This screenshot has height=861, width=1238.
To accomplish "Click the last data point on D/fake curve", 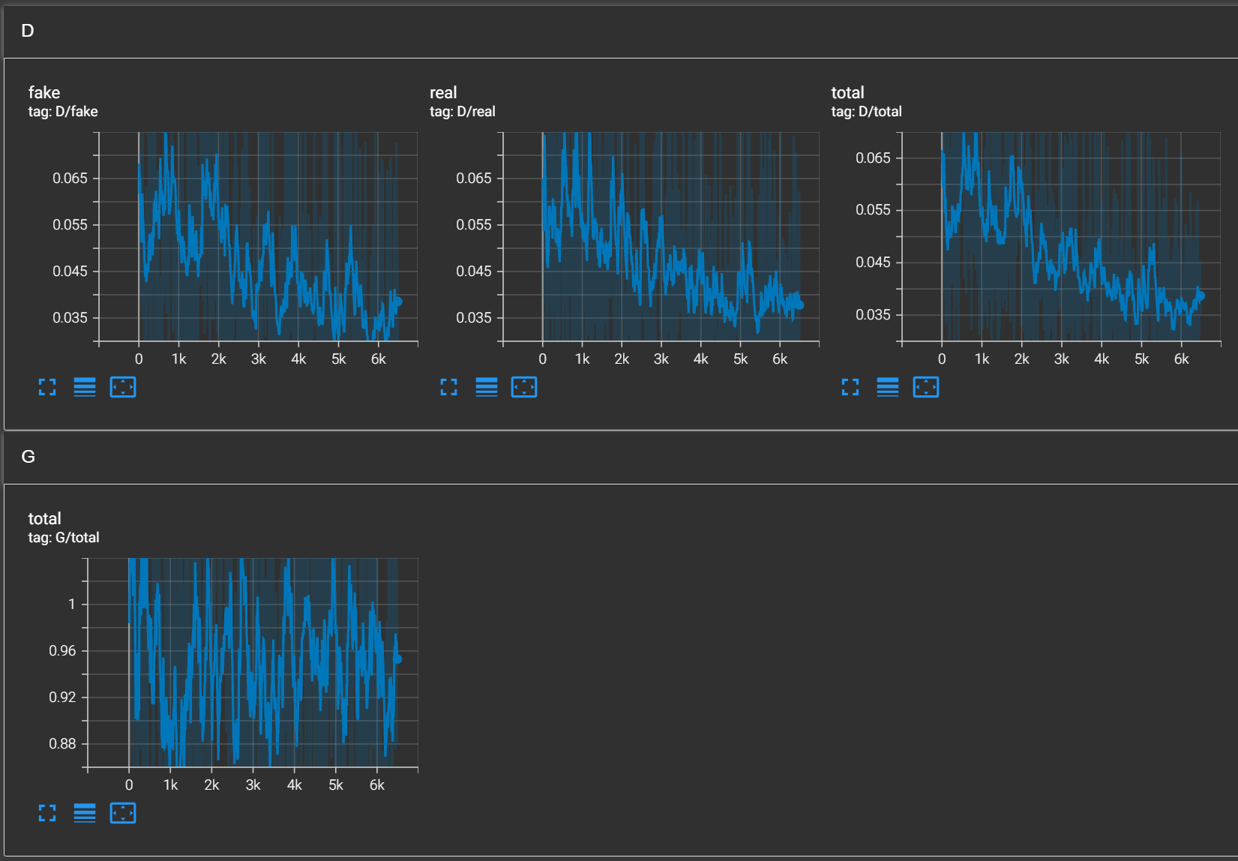I will pos(398,301).
